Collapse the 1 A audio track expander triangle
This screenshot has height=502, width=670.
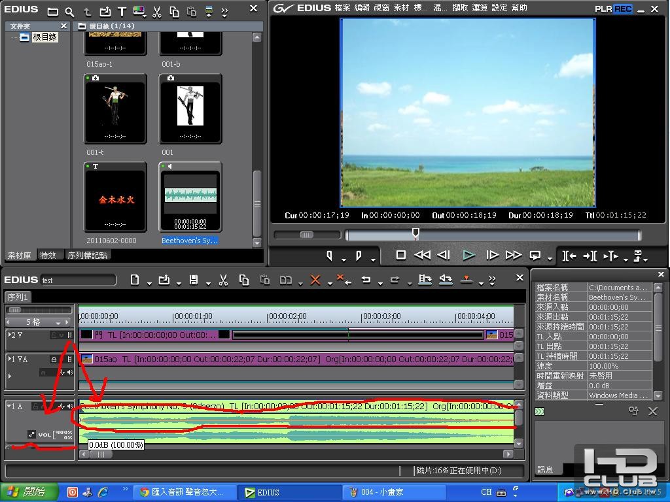click(9, 407)
